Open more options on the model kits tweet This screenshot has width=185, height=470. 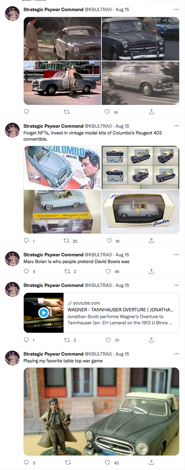[176, 126]
